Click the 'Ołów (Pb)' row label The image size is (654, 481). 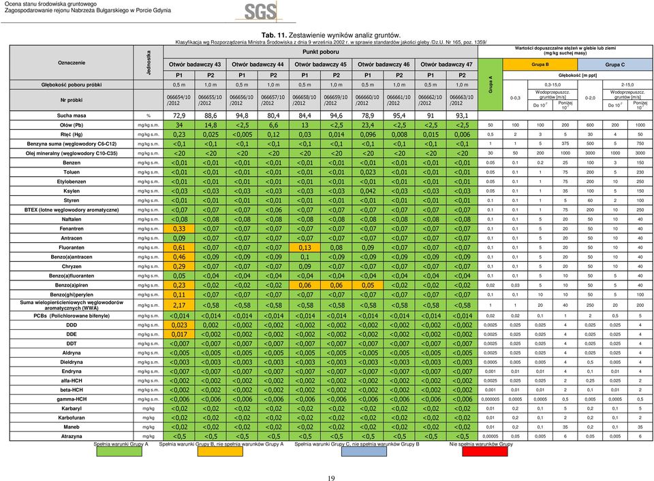coord(72,125)
